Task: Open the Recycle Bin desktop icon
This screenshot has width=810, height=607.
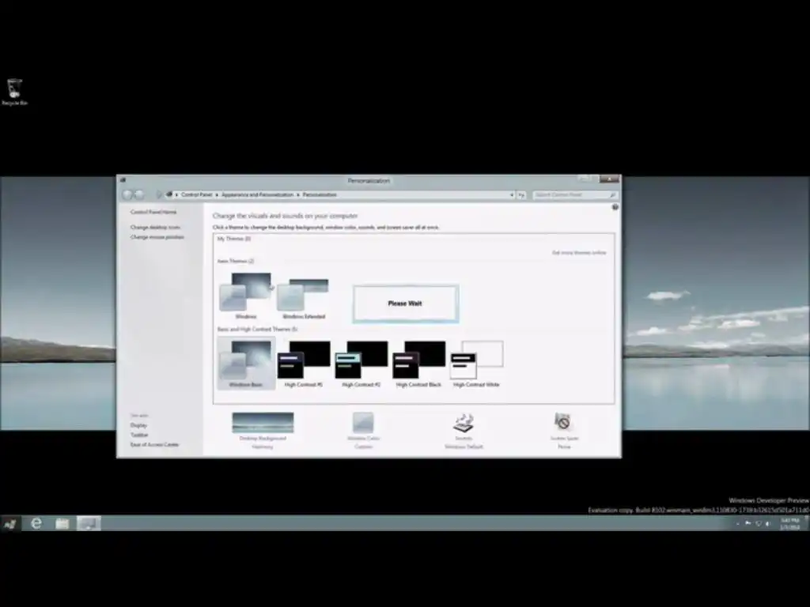Action: pyautogui.click(x=14, y=92)
